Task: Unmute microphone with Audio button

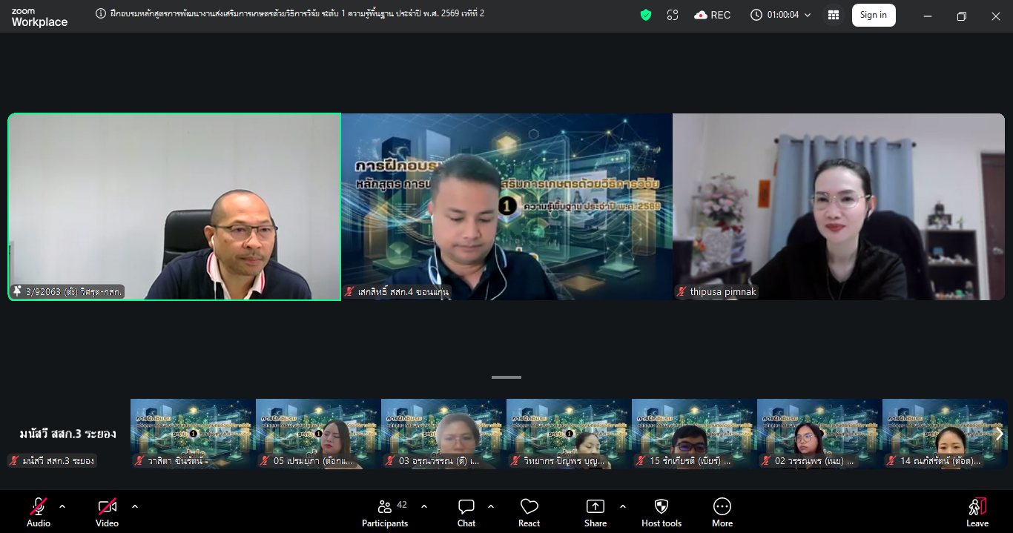Action: tap(38, 512)
